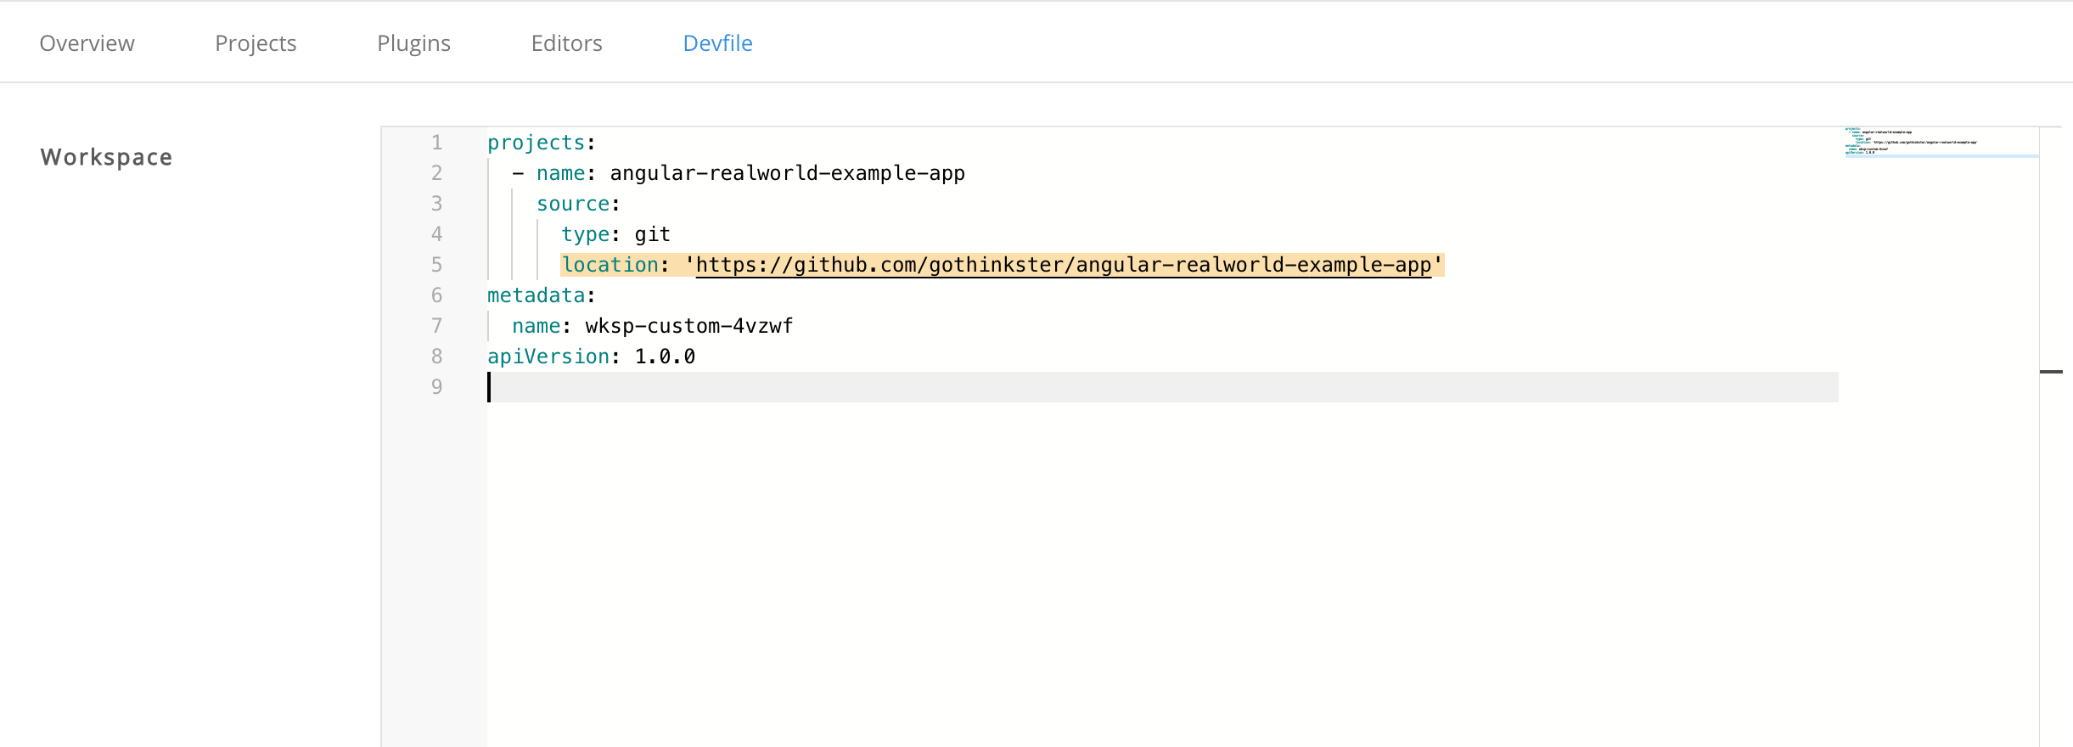The image size is (2073, 747).
Task: Click the active Devfile tab
Action: (x=717, y=43)
